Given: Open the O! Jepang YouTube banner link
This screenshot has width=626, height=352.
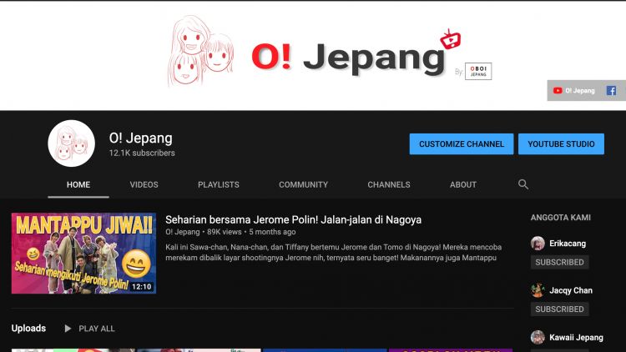Looking at the screenshot, I should coord(573,91).
